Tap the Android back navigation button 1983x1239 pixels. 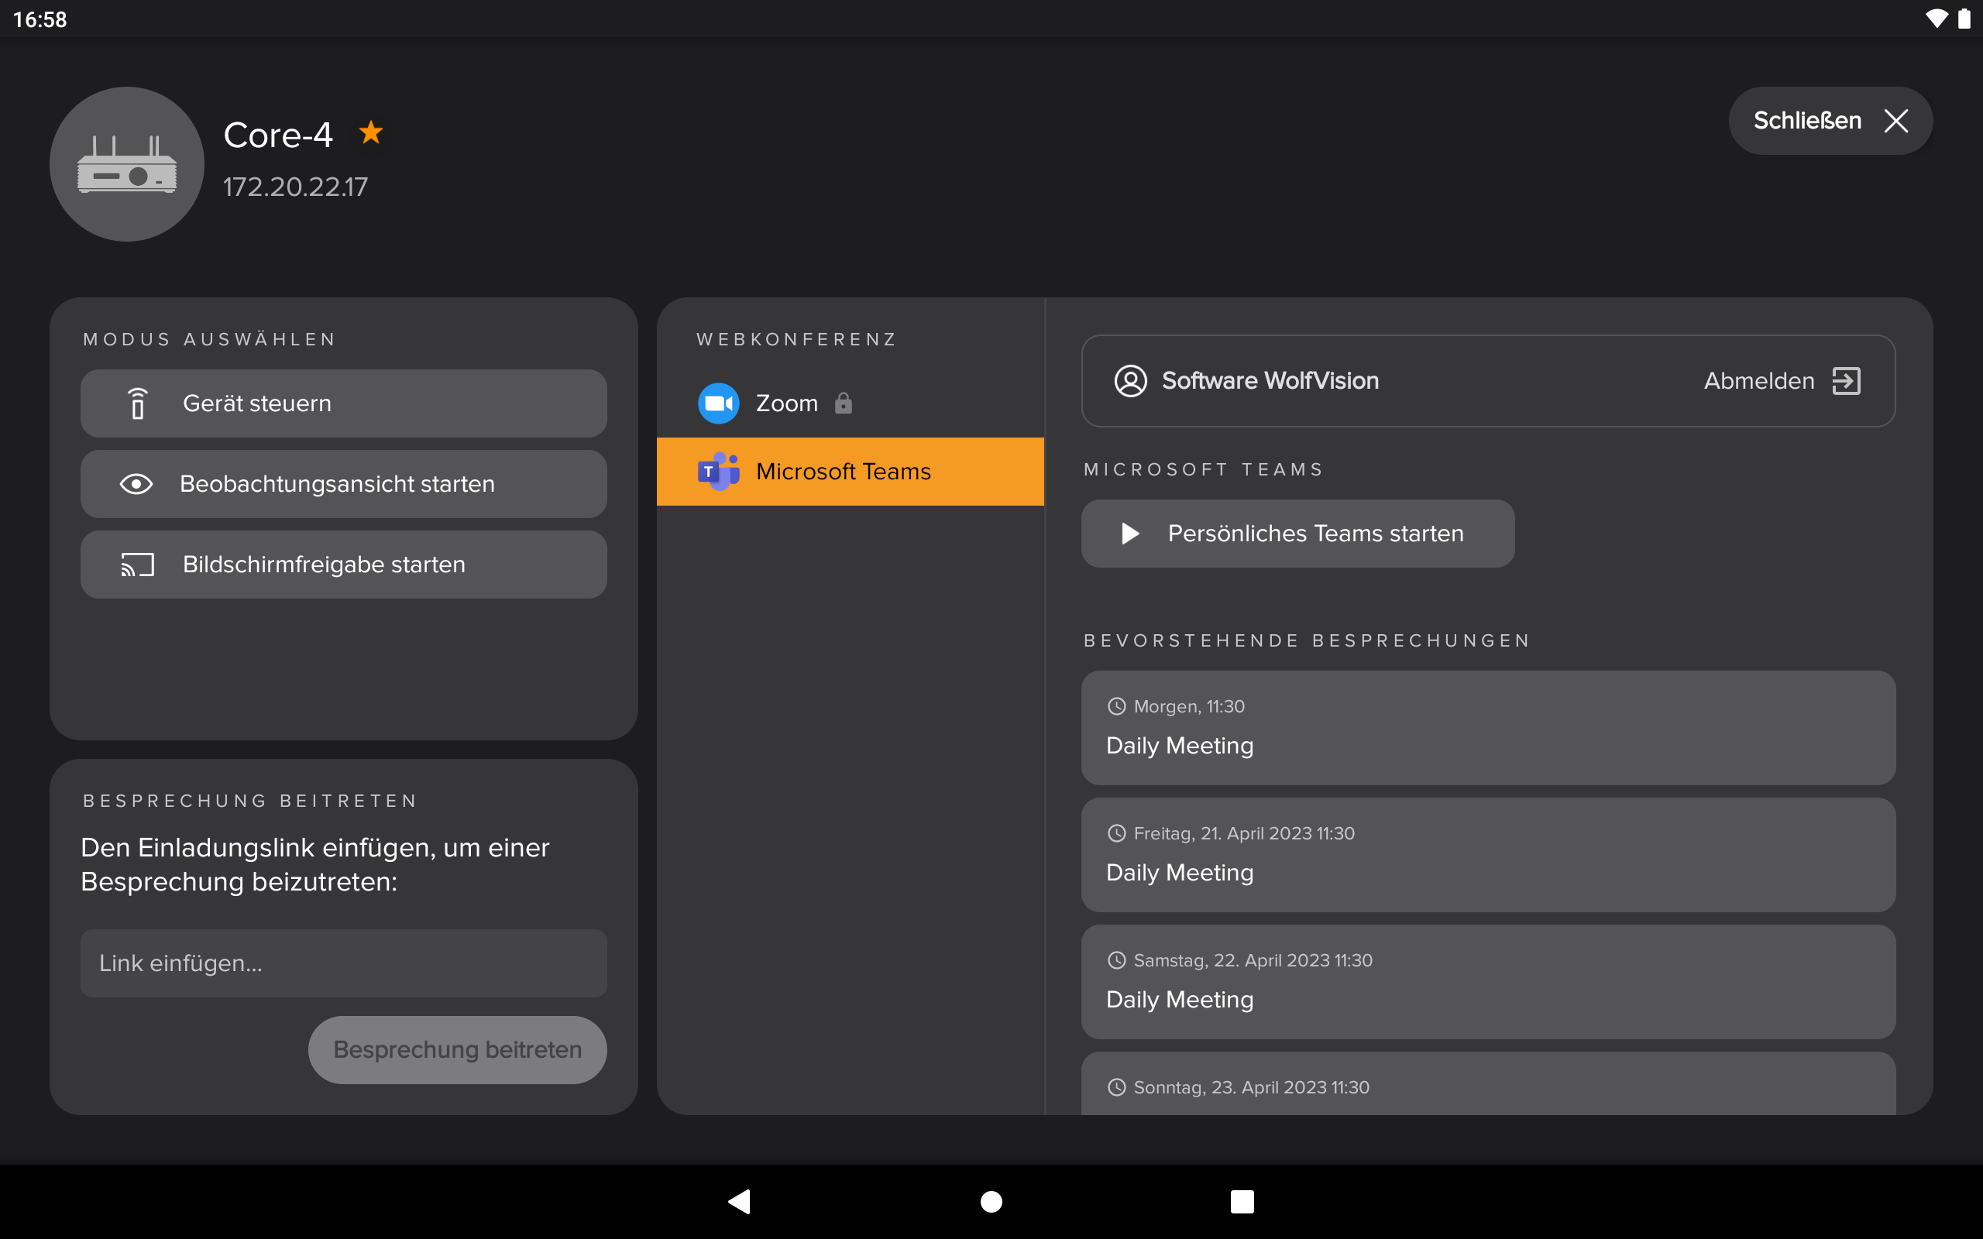click(739, 1201)
